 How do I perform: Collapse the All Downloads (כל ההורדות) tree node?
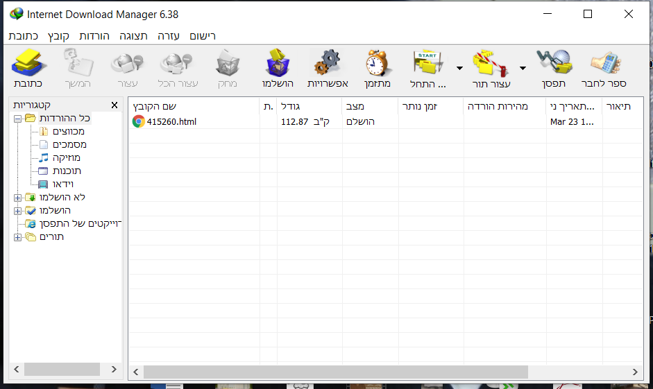click(x=17, y=119)
